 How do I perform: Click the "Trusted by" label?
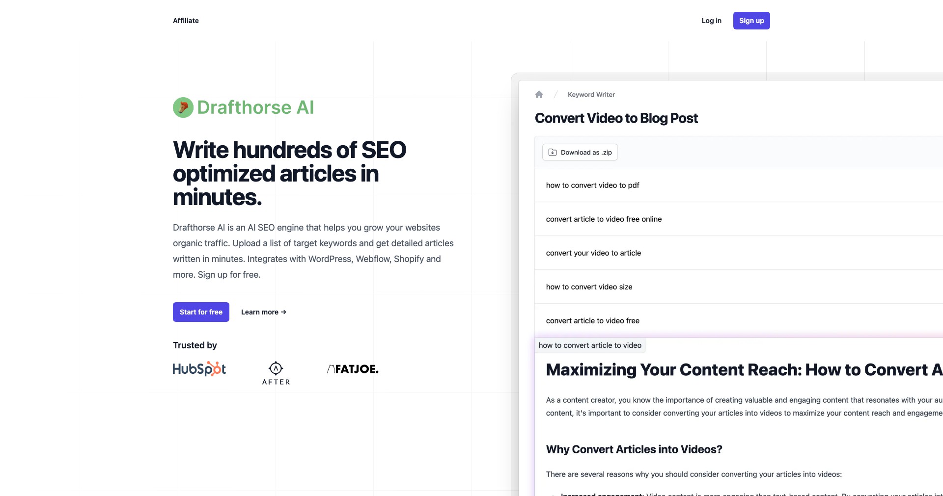click(x=195, y=345)
